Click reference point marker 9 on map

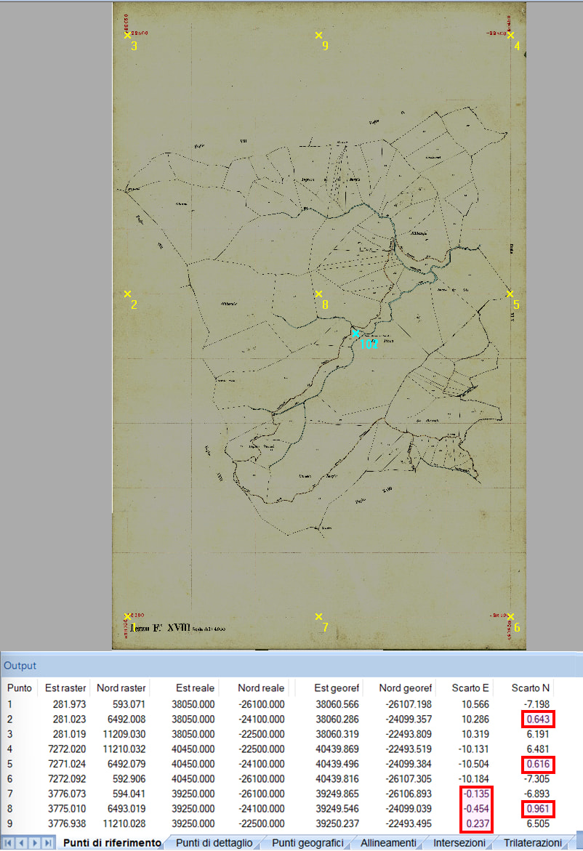tap(318, 35)
